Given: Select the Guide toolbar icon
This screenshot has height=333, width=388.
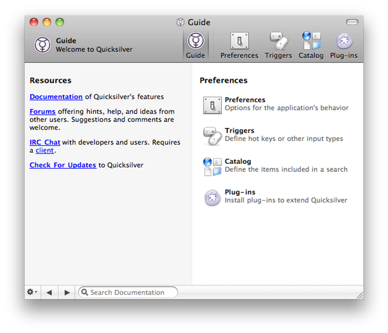Looking at the screenshot, I should [196, 42].
